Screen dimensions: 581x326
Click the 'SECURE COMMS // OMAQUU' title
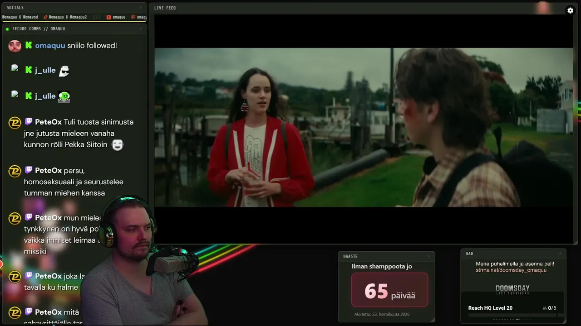[x=39, y=29]
